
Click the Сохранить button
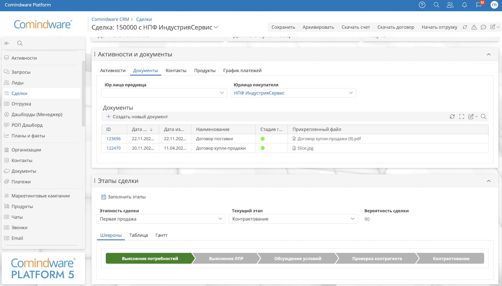pos(283,27)
